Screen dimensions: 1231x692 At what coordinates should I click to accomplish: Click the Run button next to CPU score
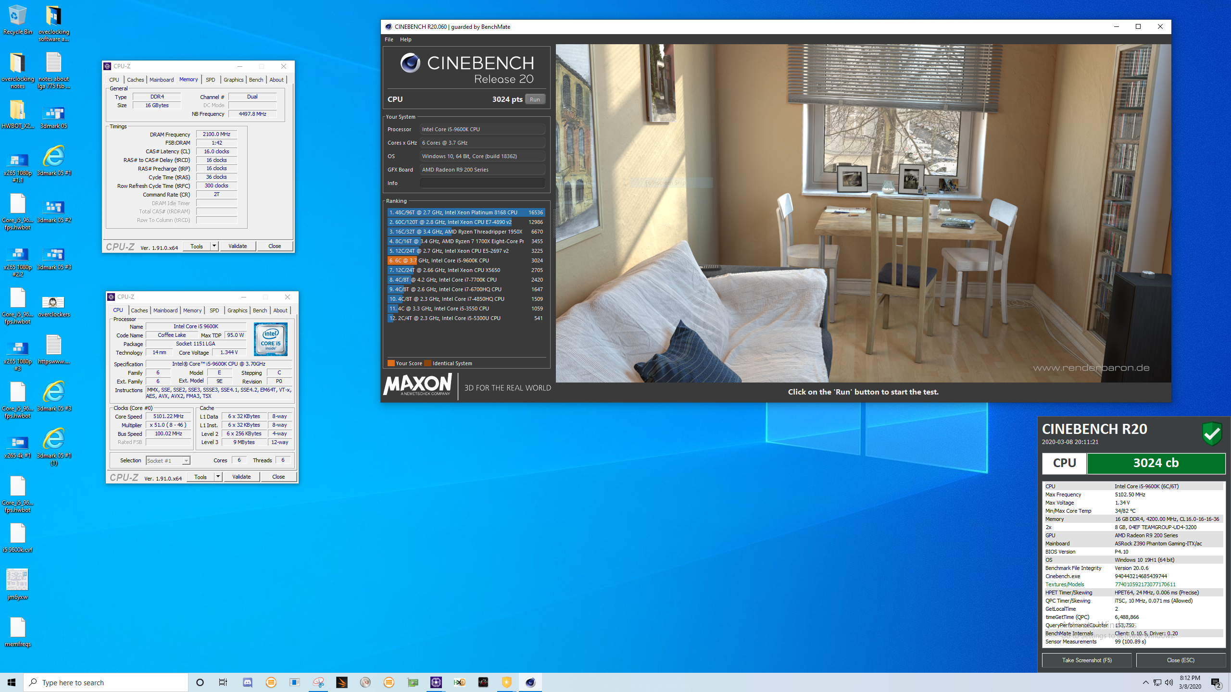(x=535, y=99)
